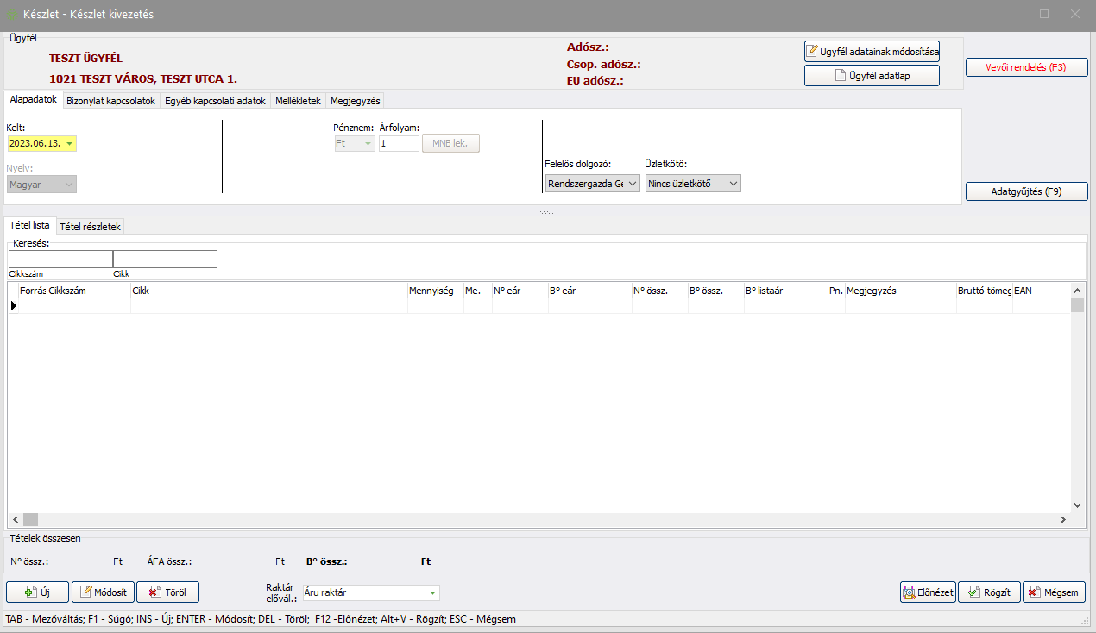Screen dimensions: 1096x633
Task: Expand the Kelt date dropdown
Action: coord(69,144)
